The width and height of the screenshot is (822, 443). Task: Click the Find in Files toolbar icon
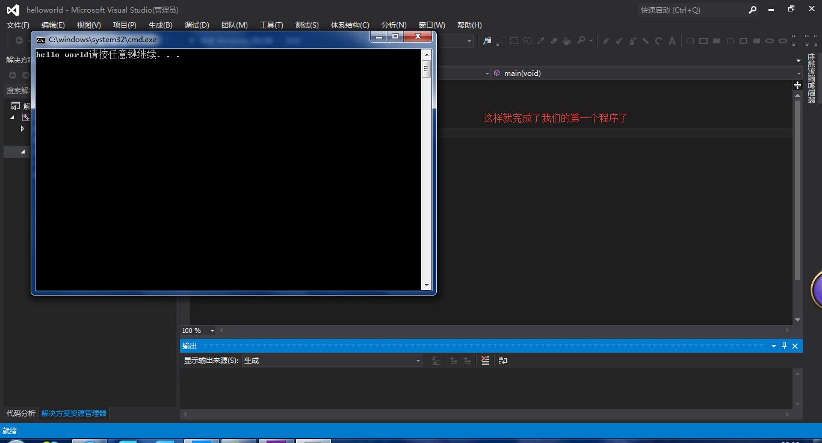487,41
